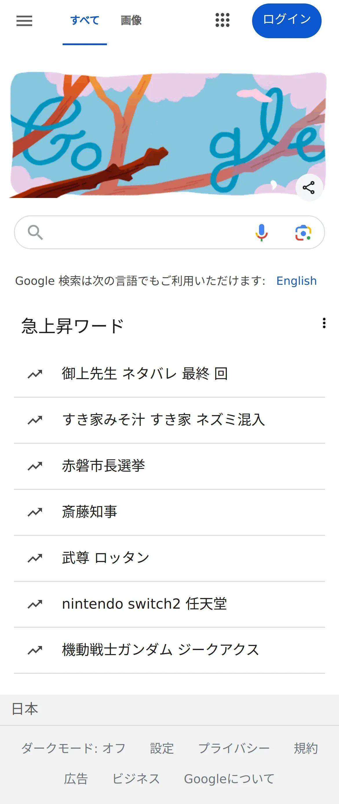Click the magnifying glass search icon
Screen dimensions: 339x804
pos(35,232)
